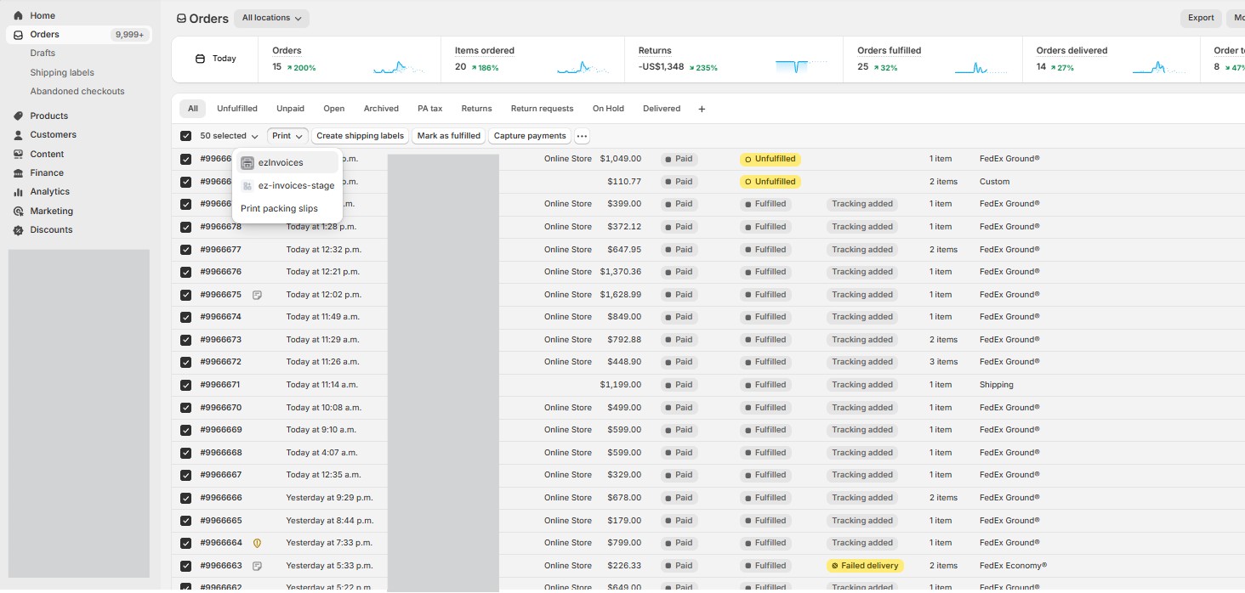Click the ezInvoices app icon in the Print menu
Image resolution: width=1245 pixels, height=593 pixels.
tap(247, 163)
